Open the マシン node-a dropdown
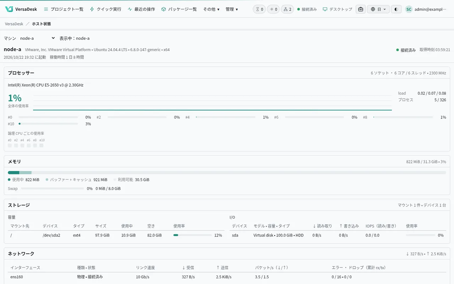The image size is (454, 284). coord(38,38)
